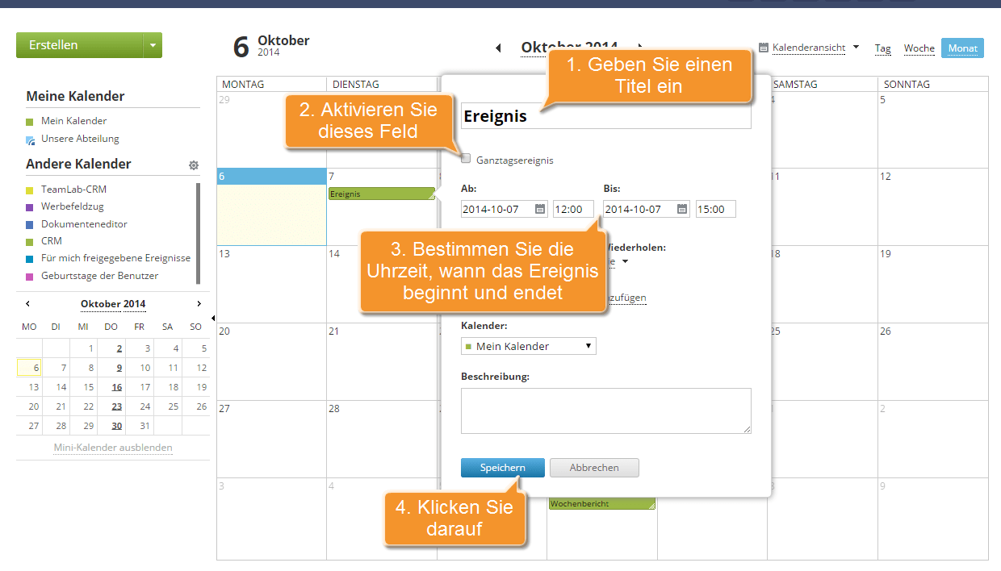Enable the Ganztagsereignis checkbox
The width and height of the screenshot is (1001, 571).
(466, 159)
